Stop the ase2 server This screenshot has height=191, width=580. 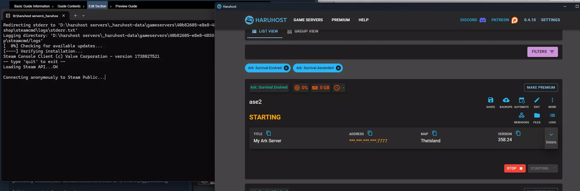coord(515,168)
